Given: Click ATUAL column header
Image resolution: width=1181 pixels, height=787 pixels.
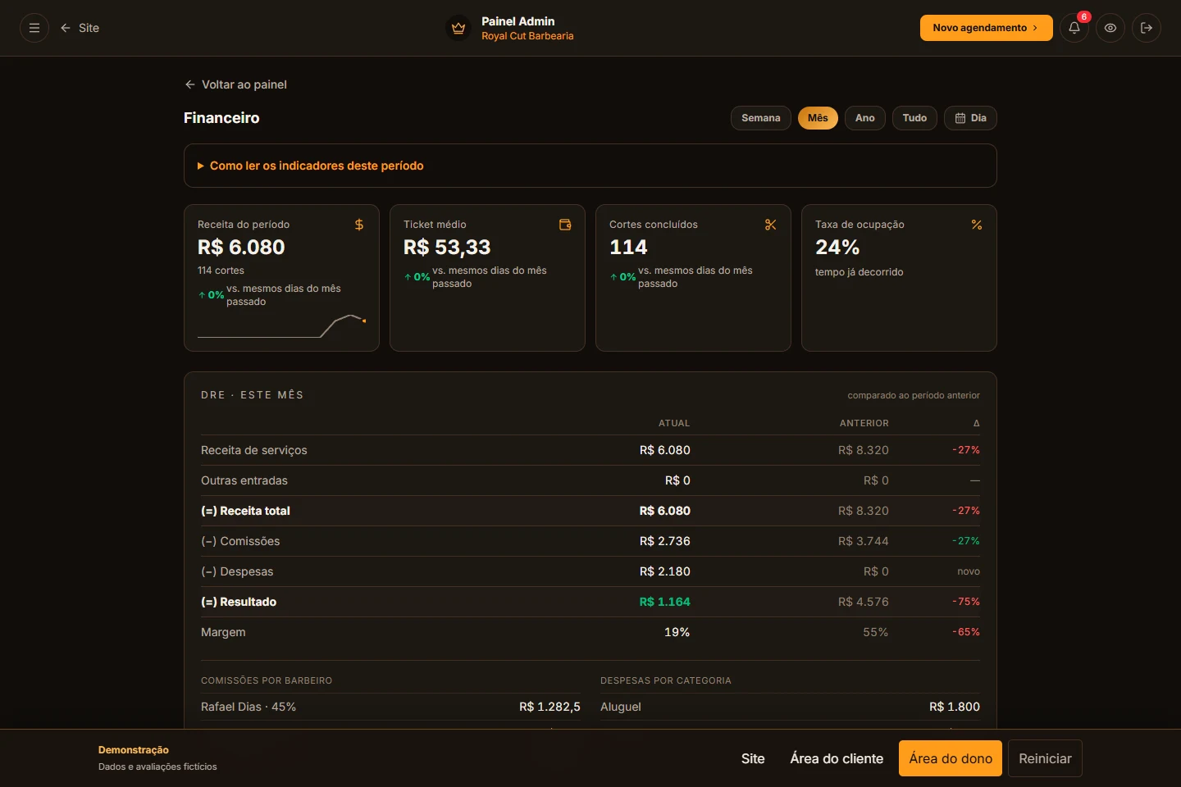Looking at the screenshot, I should pos(674,423).
